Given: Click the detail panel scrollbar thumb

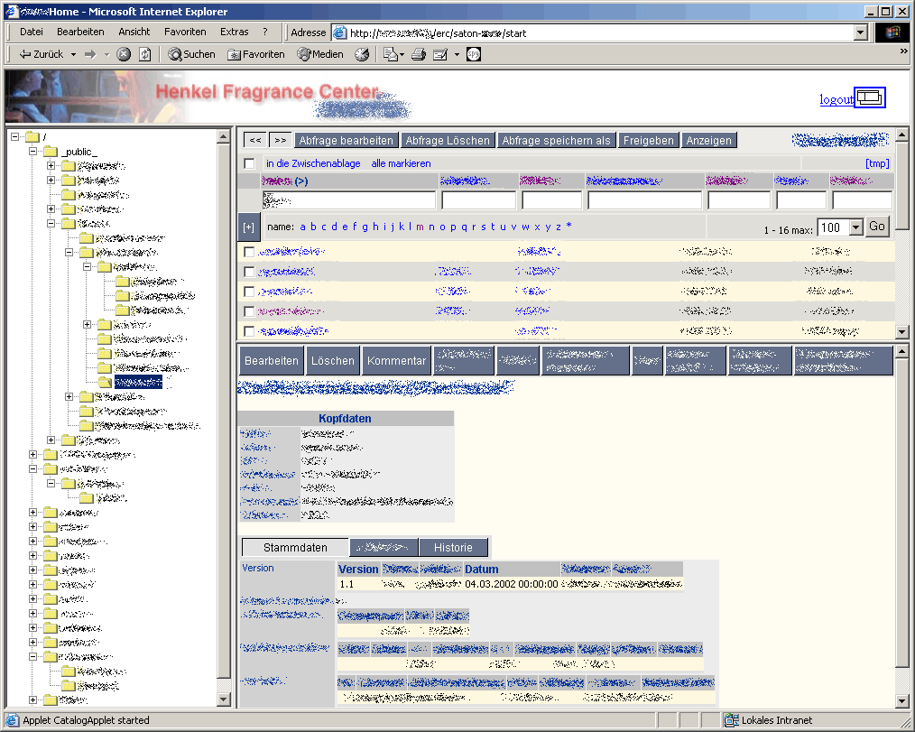Looking at the screenshot, I should [901, 513].
